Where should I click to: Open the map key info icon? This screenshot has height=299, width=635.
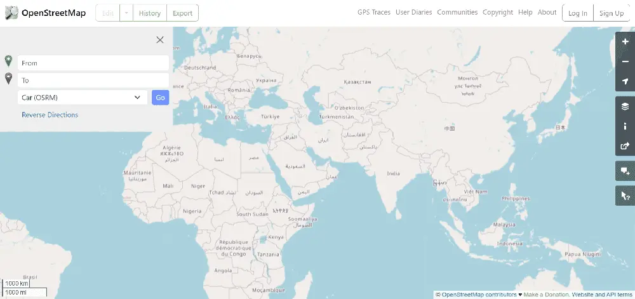coord(625,126)
